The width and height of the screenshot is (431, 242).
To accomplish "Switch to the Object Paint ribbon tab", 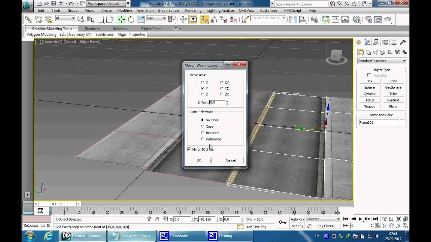I will pos(151,29).
